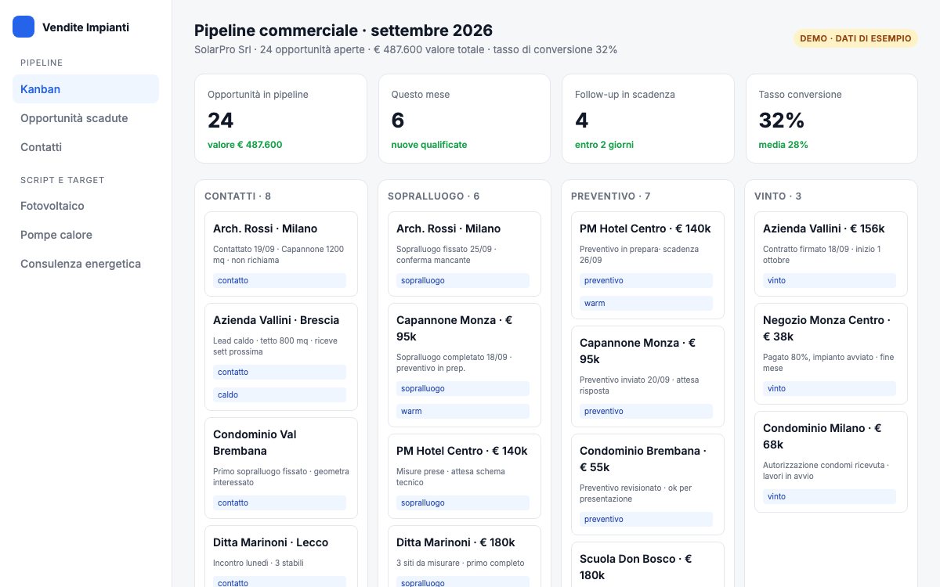Click the VINTO · 3 column header

[x=778, y=196]
